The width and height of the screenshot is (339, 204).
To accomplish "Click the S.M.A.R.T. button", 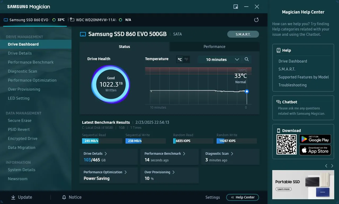I will pos(243,34).
